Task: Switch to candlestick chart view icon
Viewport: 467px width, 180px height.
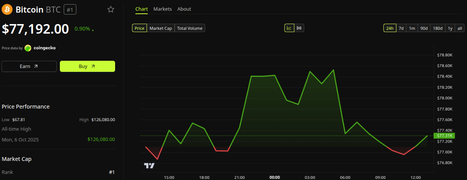Action: point(299,28)
